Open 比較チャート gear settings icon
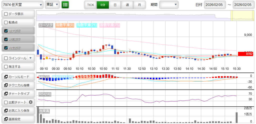 pos(31,102)
